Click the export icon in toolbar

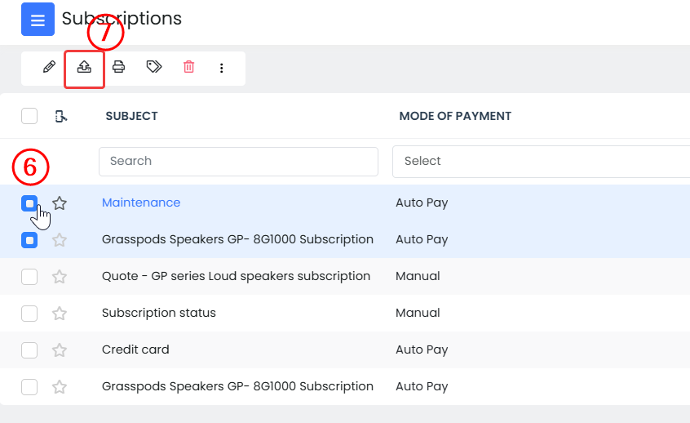[84, 68]
